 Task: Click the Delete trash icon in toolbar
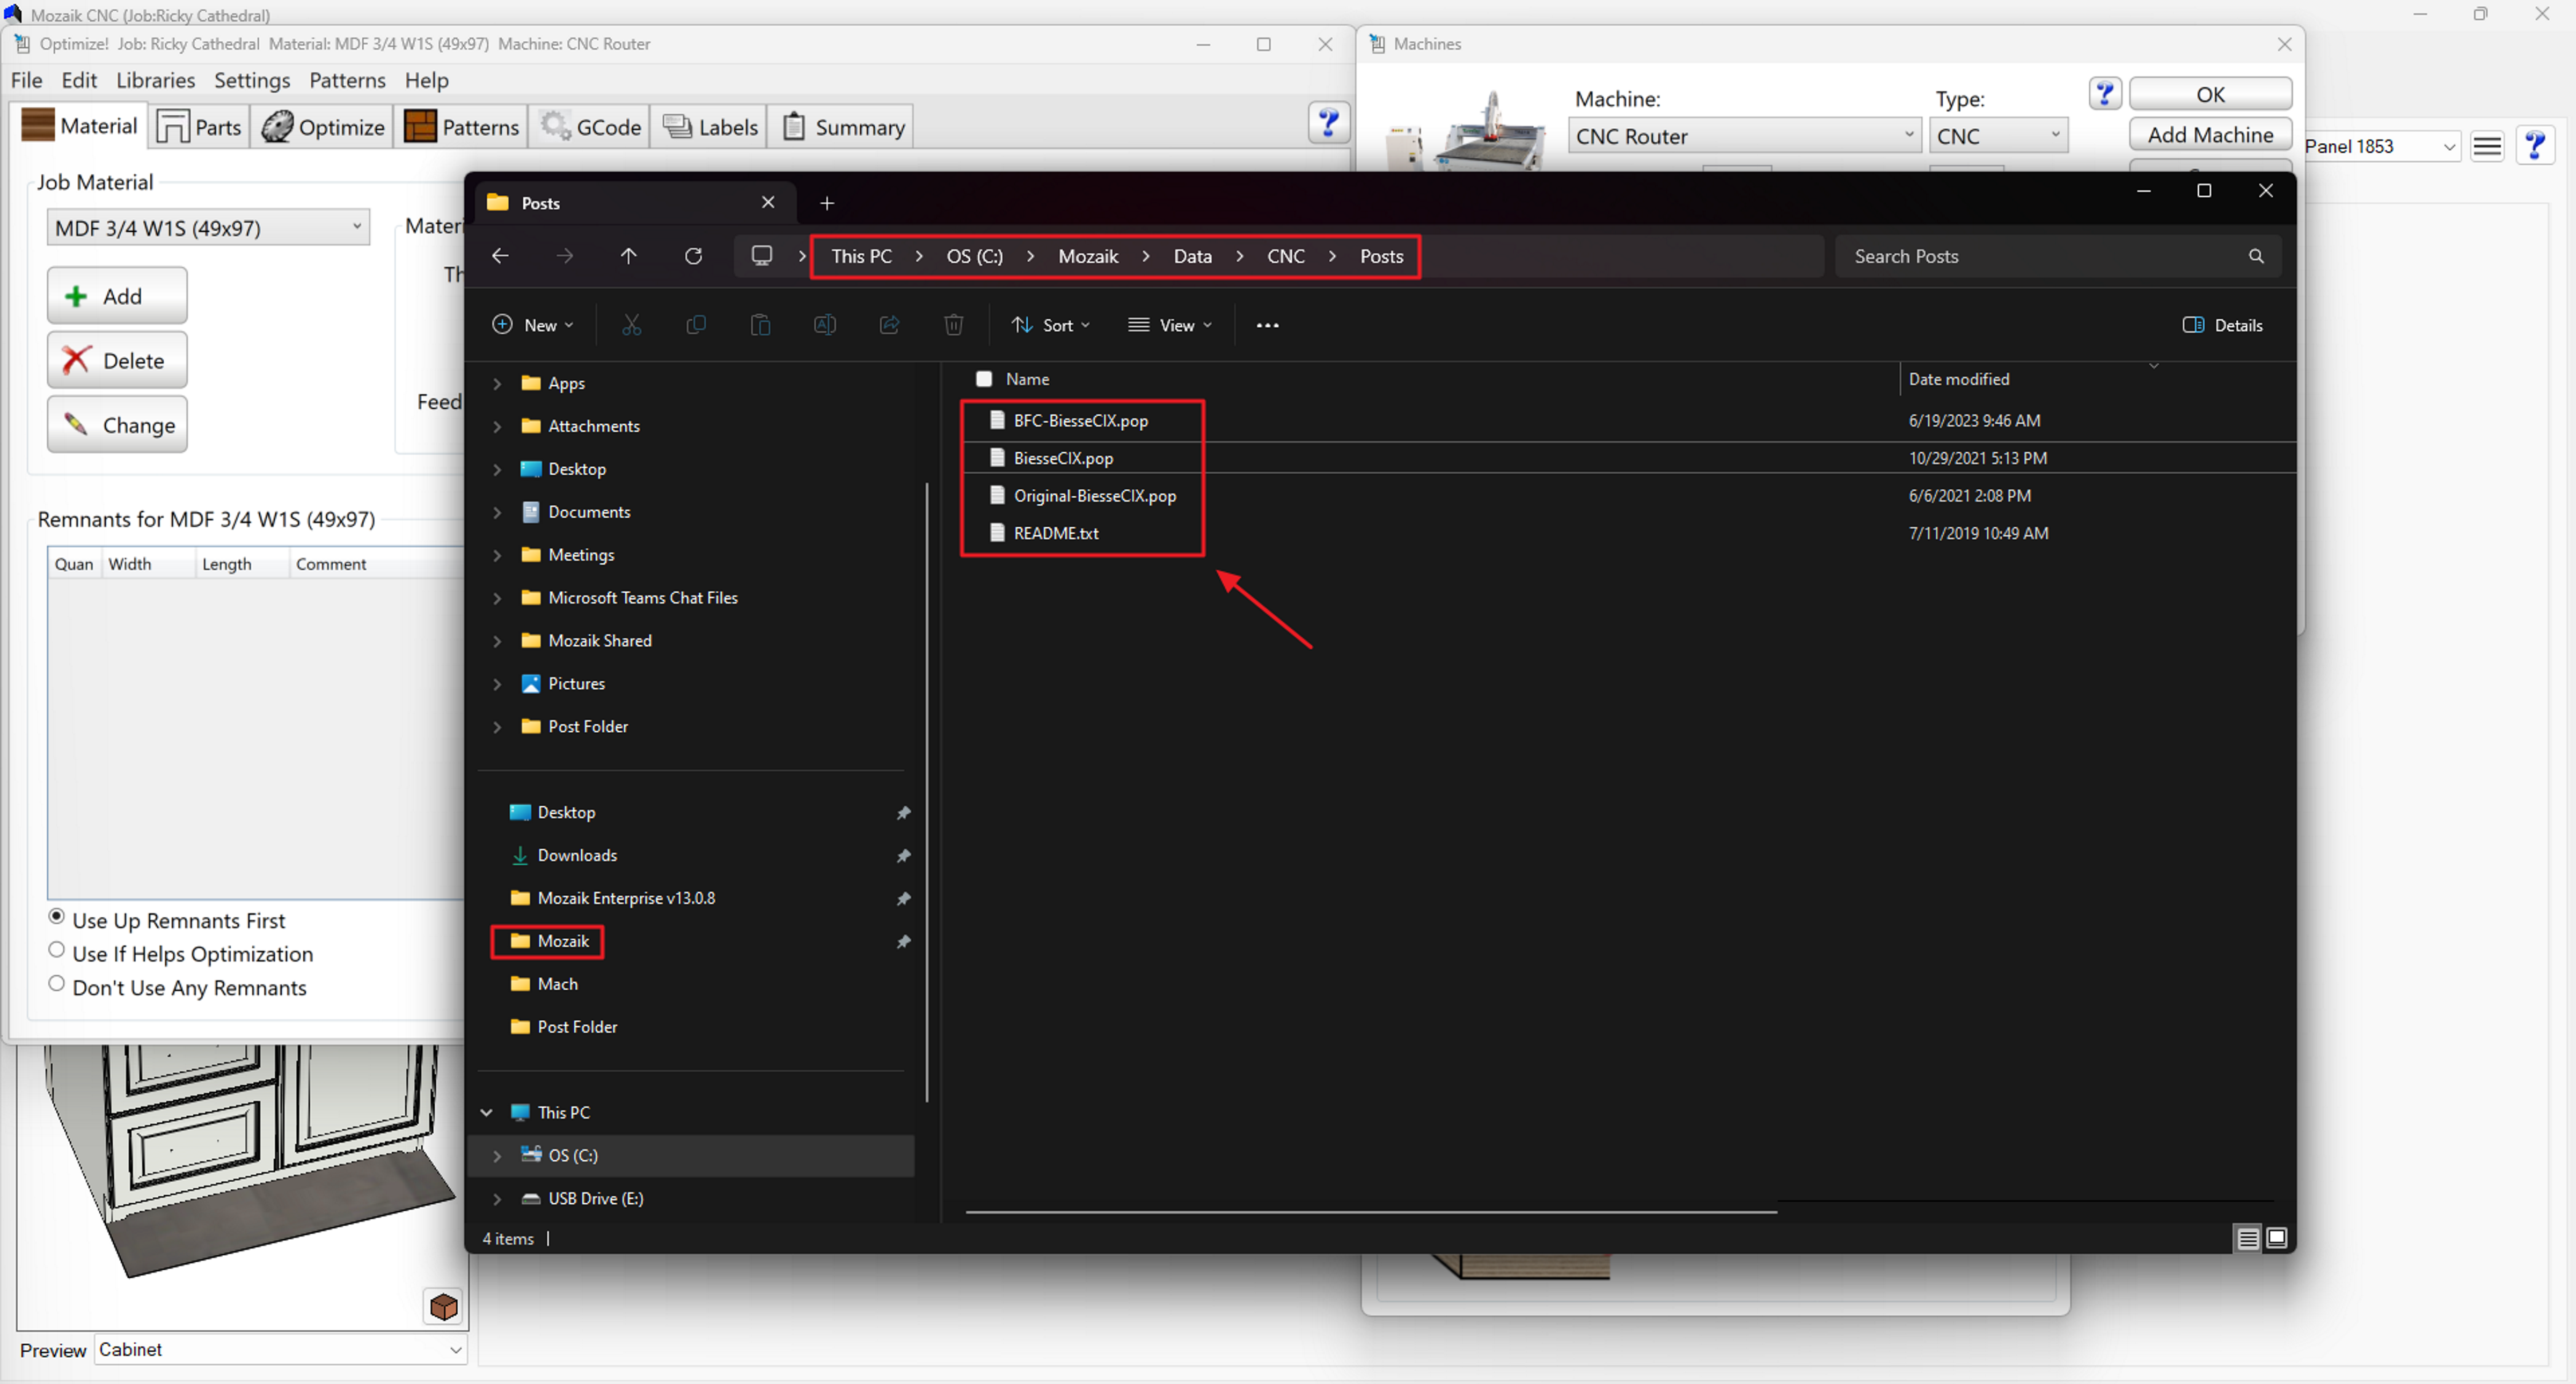[x=953, y=325]
